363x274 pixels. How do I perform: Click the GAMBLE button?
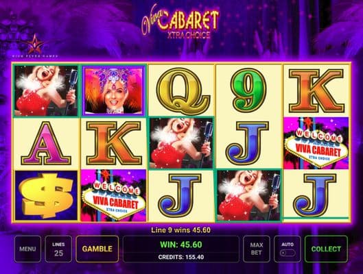click(97, 249)
